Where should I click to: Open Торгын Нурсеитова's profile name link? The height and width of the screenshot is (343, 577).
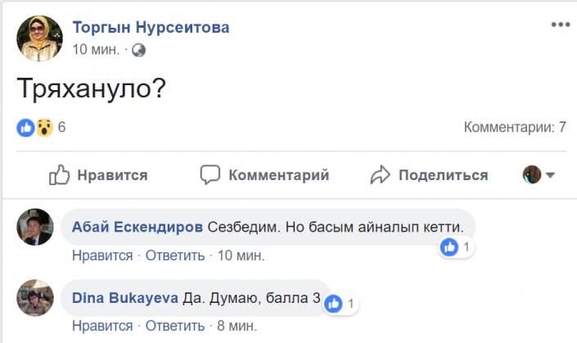click(151, 28)
